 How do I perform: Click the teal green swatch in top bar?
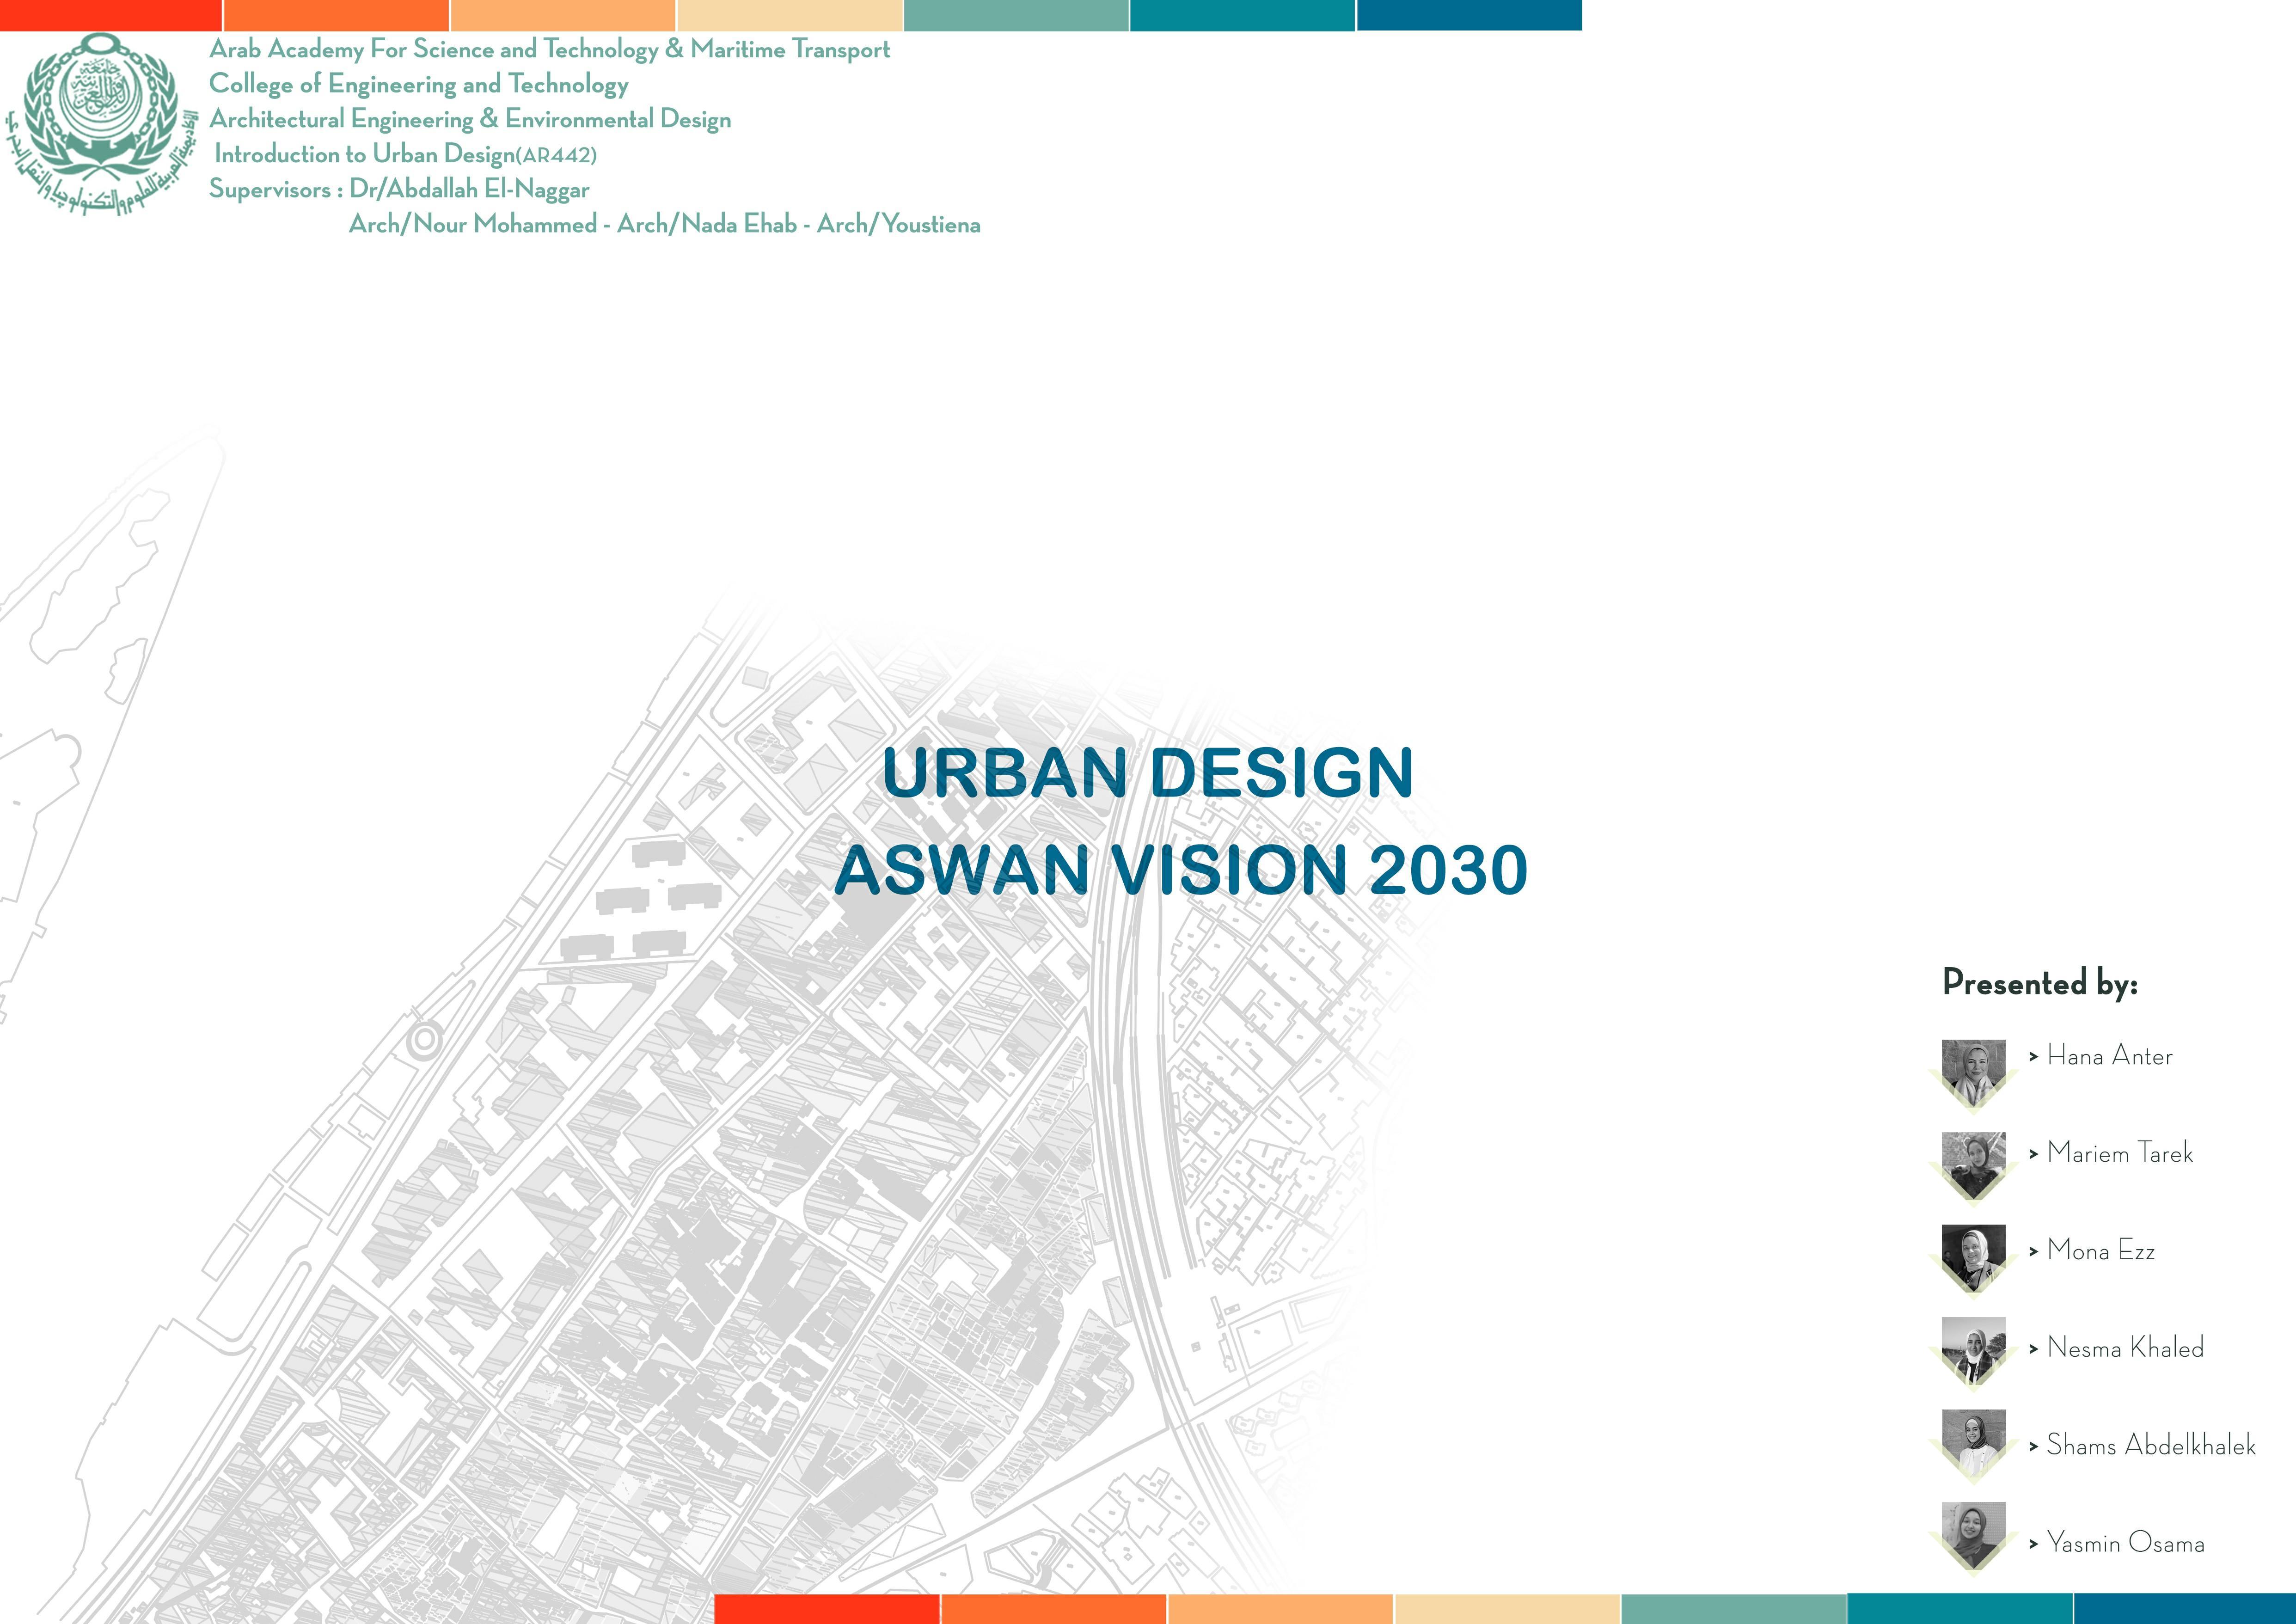pyautogui.click(x=1016, y=14)
